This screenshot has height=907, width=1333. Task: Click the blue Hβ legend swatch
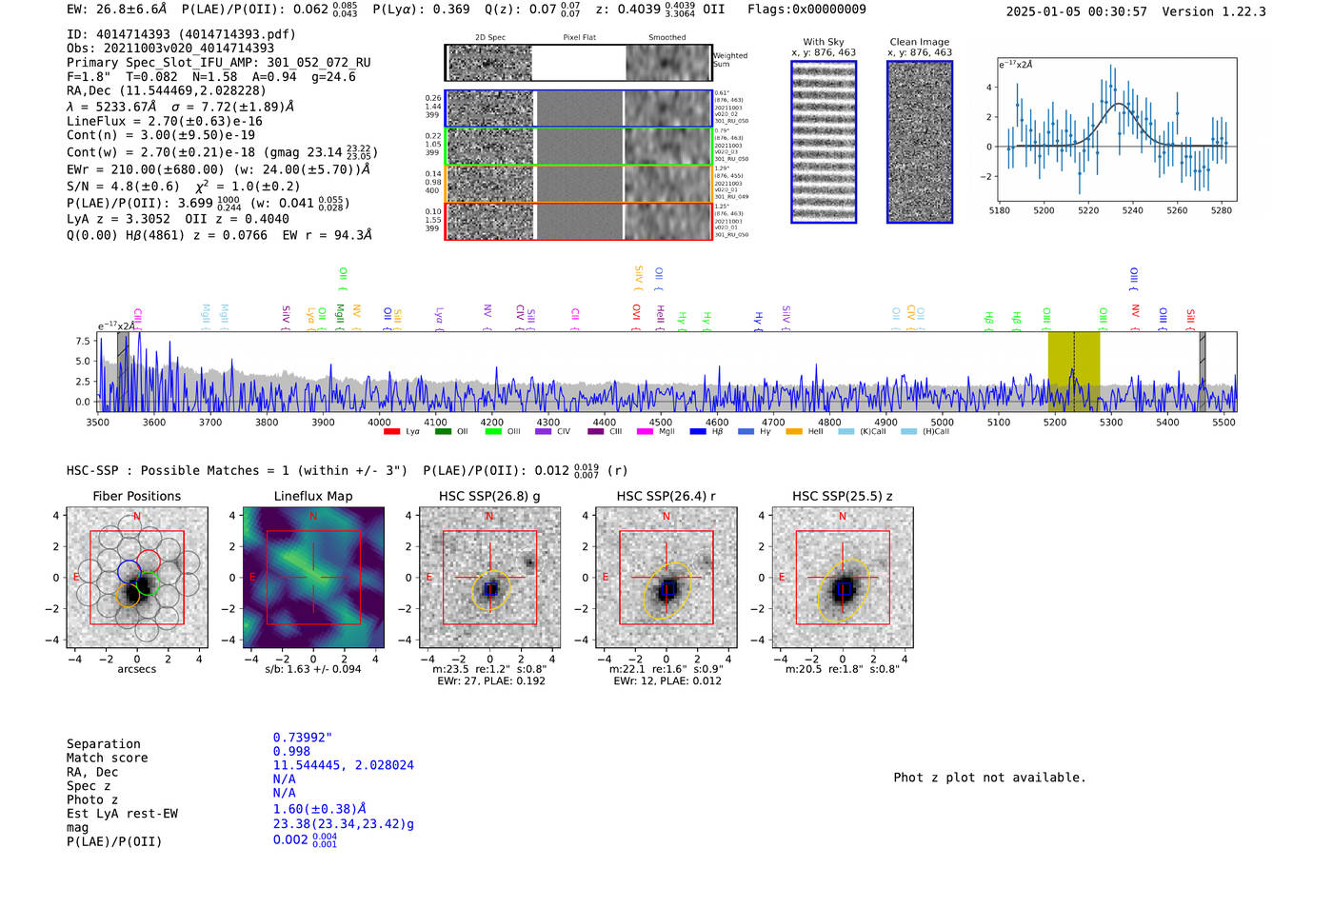[698, 431]
